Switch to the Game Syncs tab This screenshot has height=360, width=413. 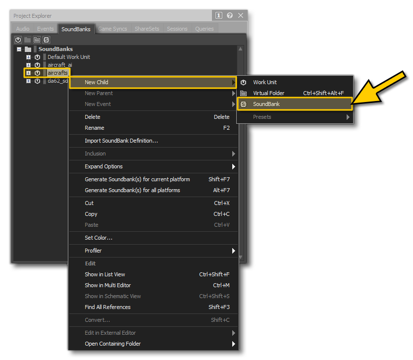pos(112,28)
